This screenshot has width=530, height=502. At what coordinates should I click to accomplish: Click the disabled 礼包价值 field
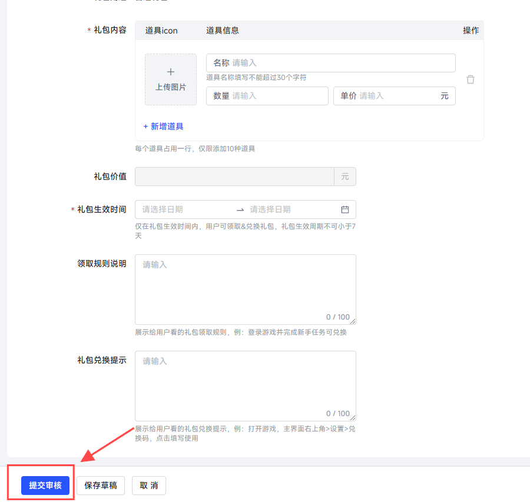pyautogui.click(x=234, y=177)
